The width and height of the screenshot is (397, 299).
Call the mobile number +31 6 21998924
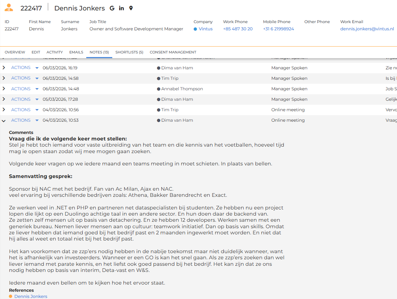278,29
